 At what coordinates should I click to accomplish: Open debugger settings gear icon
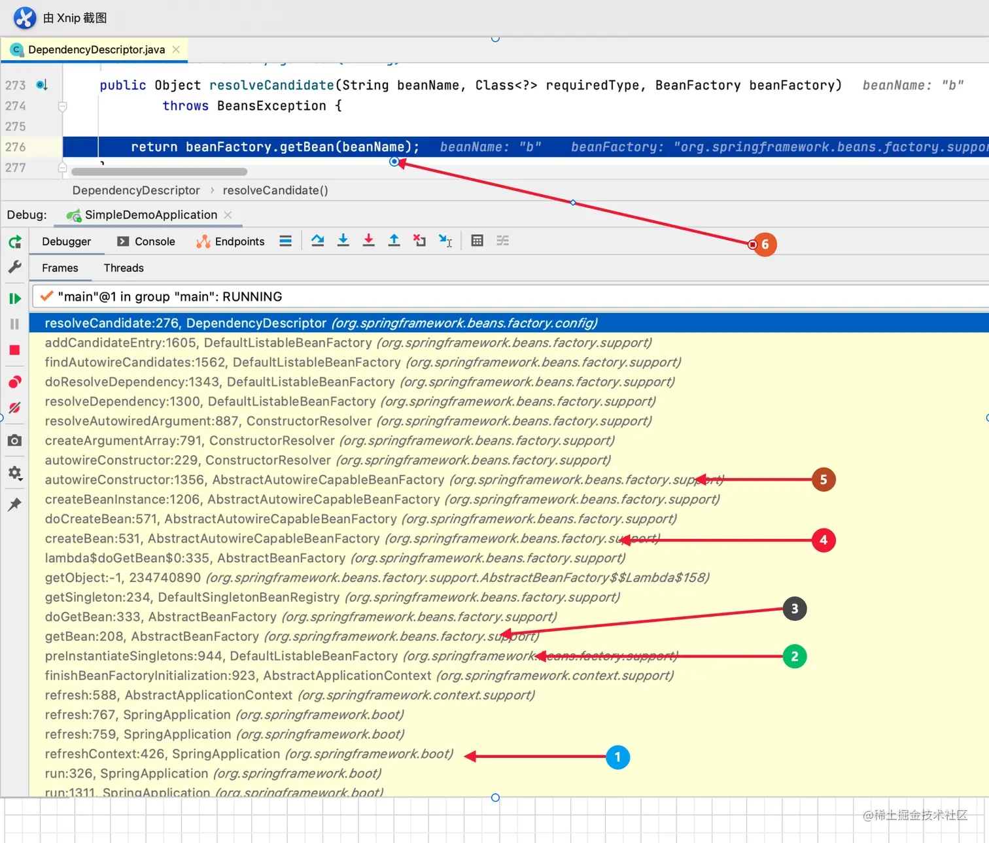pos(15,473)
